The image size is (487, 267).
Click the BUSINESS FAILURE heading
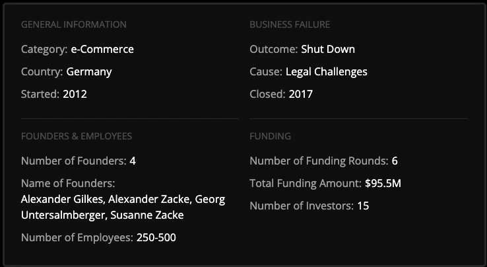(x=289, y=24)
